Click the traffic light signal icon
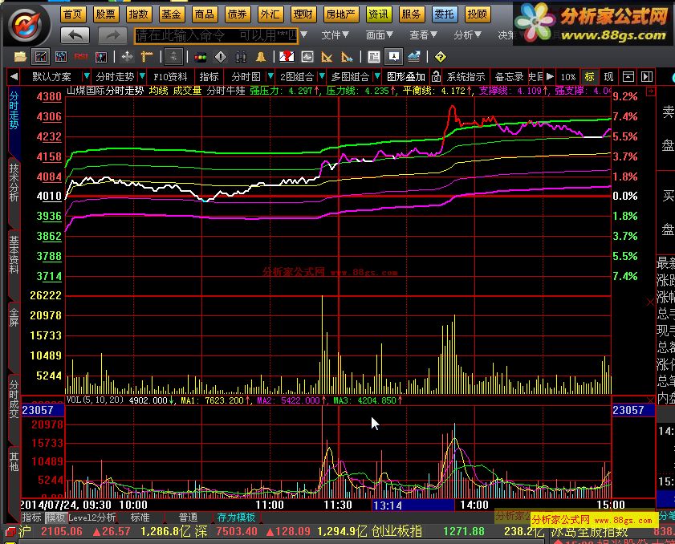The width and height of the screenshot is (675, 544). 201,57
